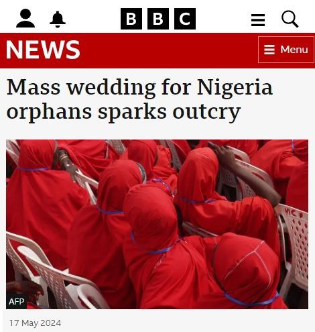The height and width of the screenshot is (332, 315).
Task: Click the headline Mass wedding for Nigeria orphans
Action: click(139, 99)
